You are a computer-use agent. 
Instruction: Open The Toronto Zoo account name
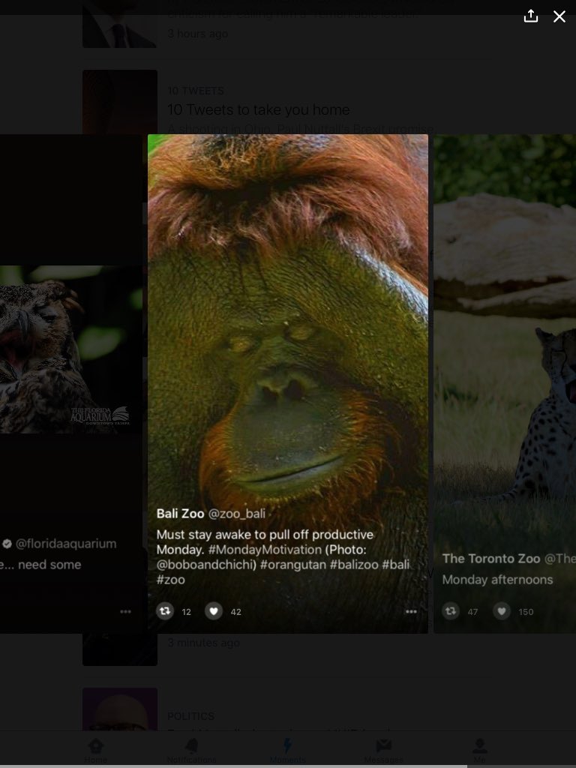[x=491, y=559]
